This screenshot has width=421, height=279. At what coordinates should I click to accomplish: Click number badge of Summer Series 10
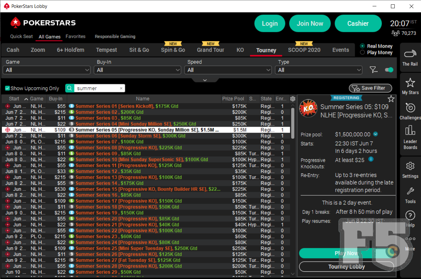[x=72, y=160]
